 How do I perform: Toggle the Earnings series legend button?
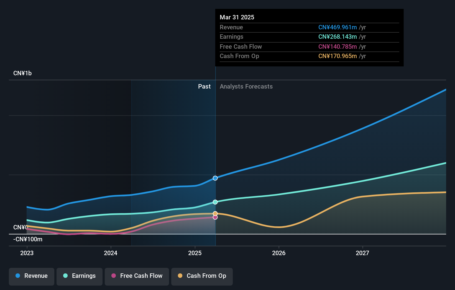point(80,276)
